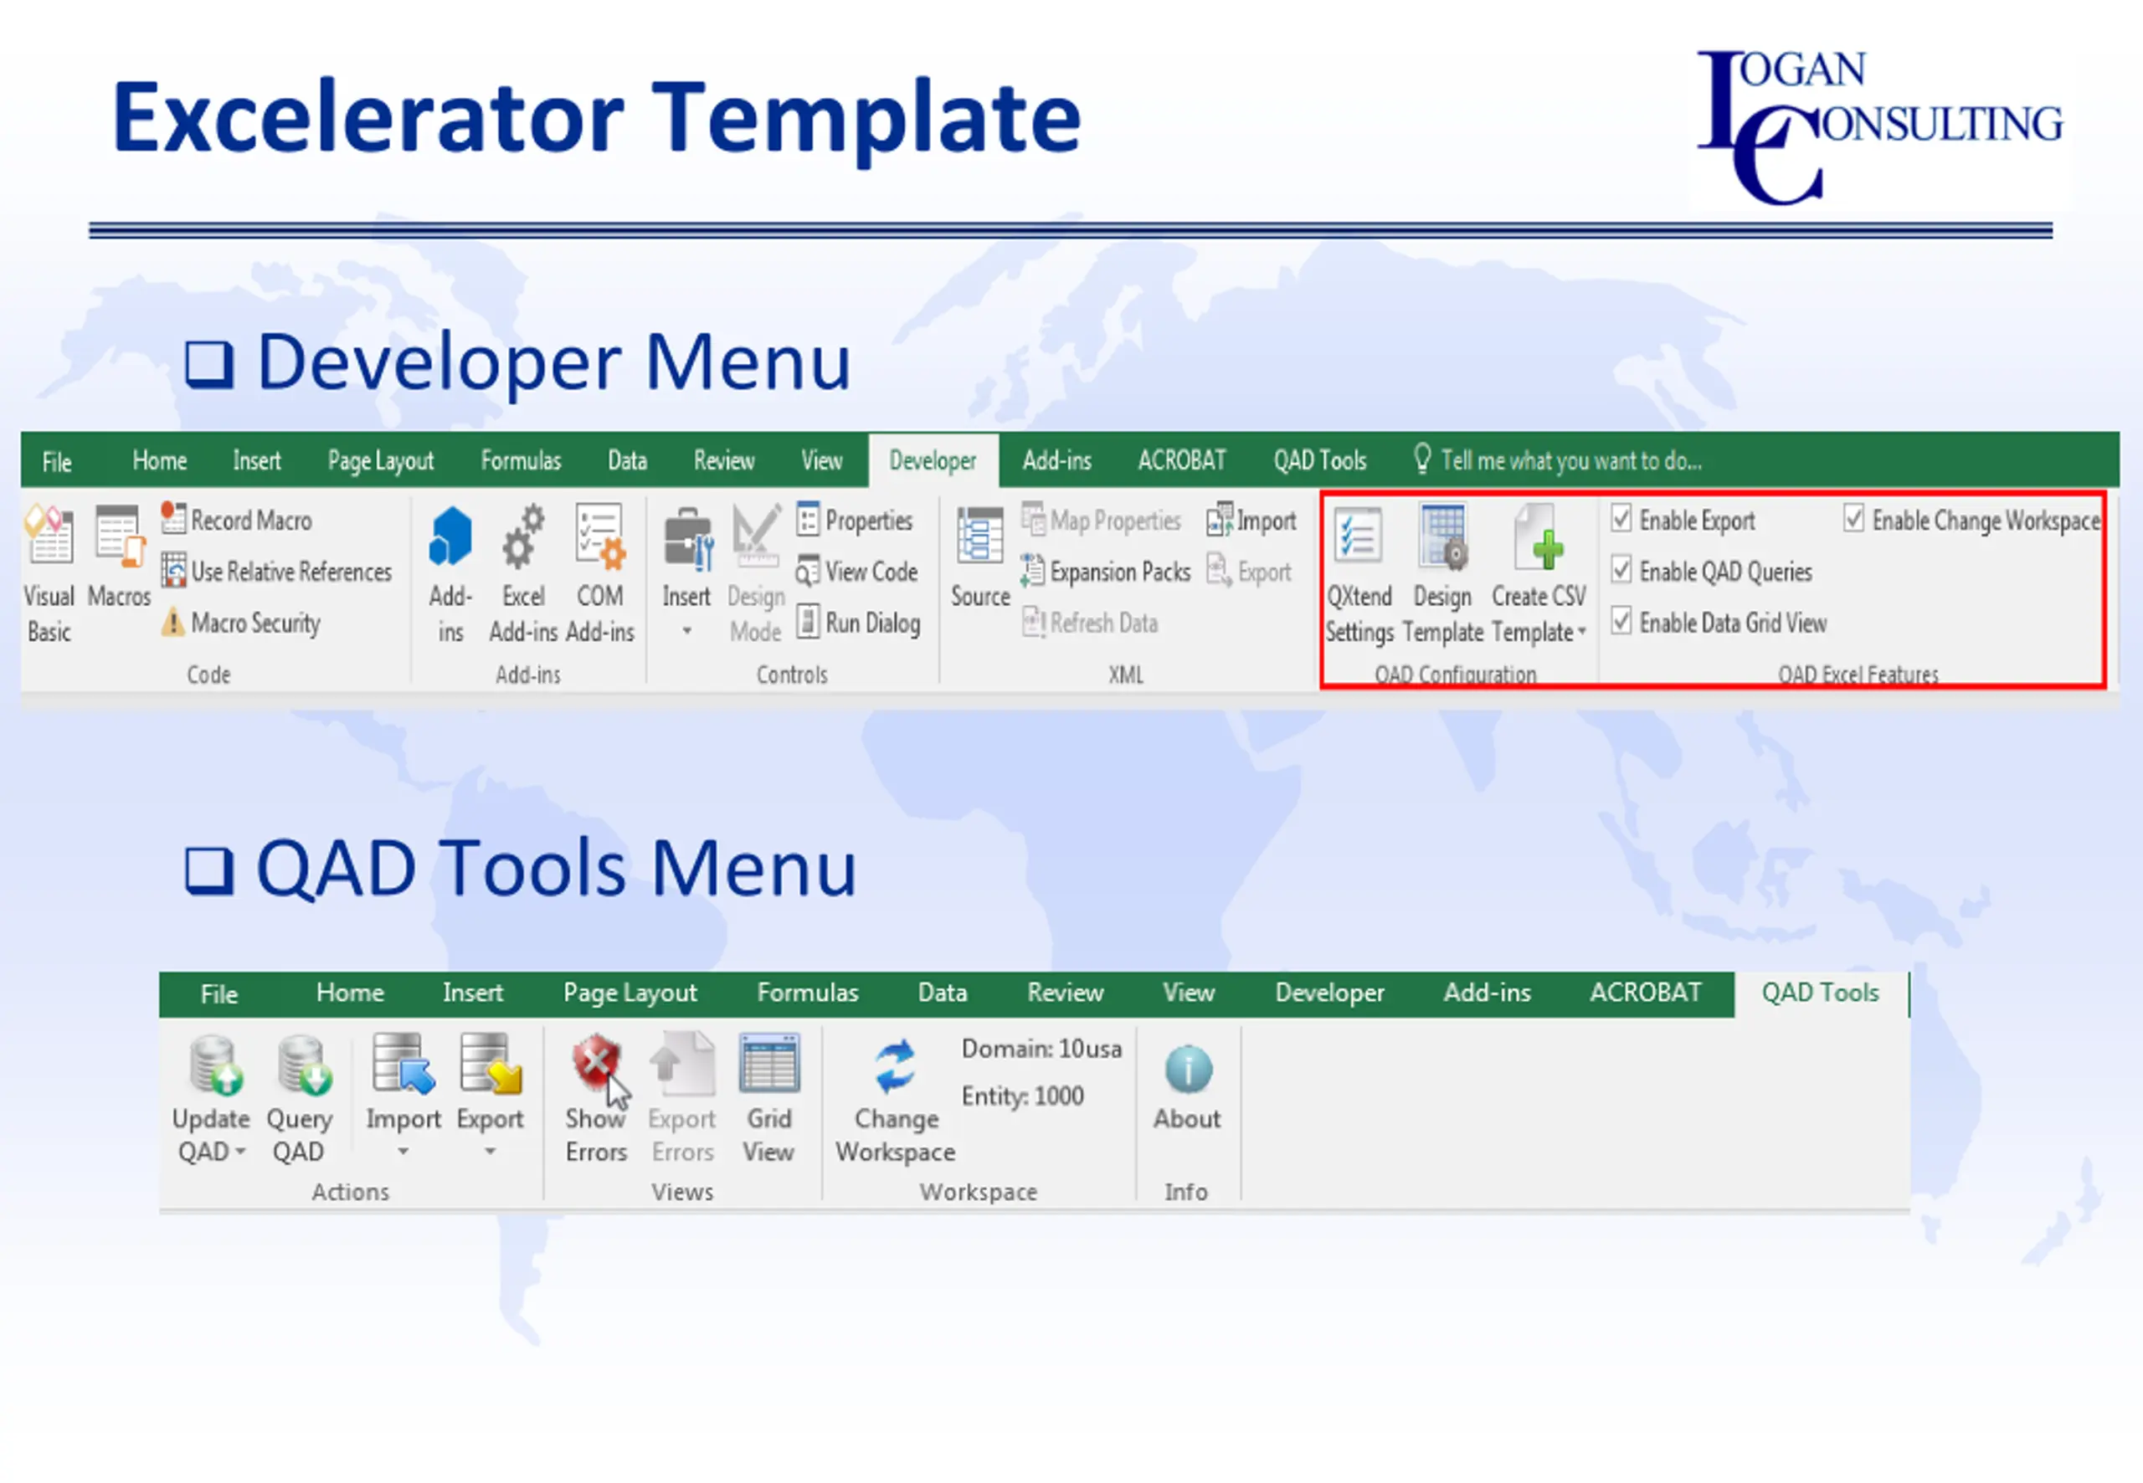Viewport: 2143px width, 1483px height.
Task: Select Formulas tab in upper ribbon
Action: 522,461
